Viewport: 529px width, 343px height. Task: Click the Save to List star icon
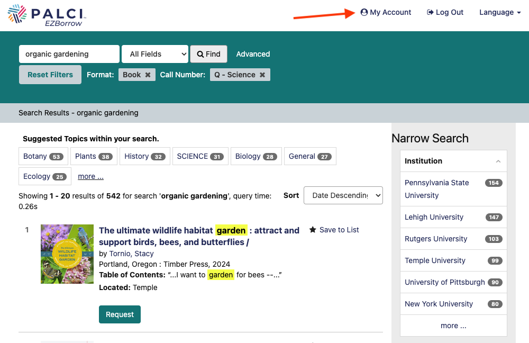(312, 230)
